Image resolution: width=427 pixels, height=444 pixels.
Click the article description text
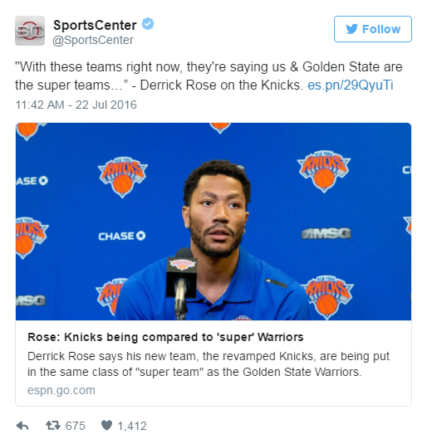click(x=209, y=363)
